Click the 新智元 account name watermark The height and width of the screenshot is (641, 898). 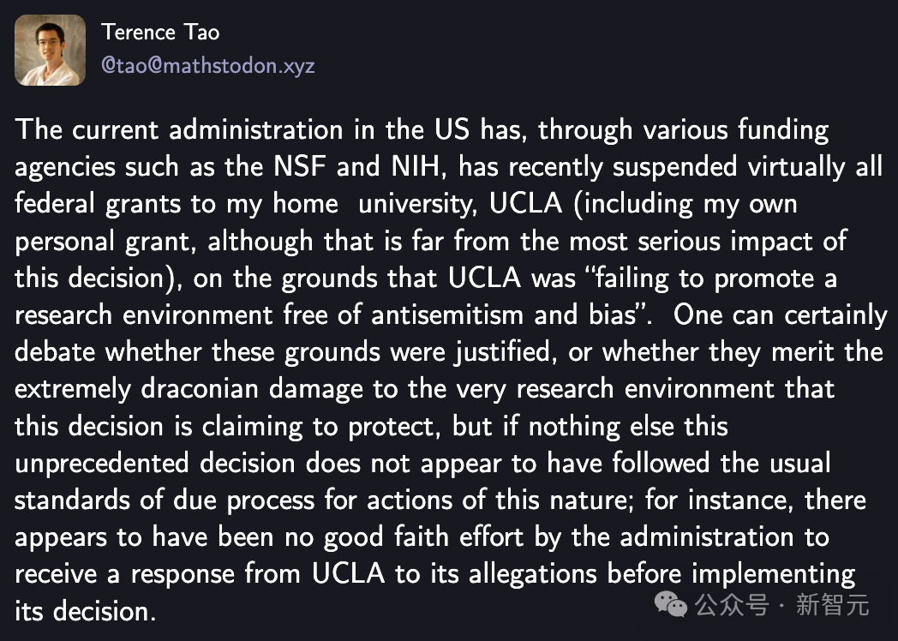click(833, 605)
